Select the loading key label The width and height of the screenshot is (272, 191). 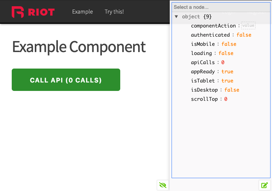201,53
